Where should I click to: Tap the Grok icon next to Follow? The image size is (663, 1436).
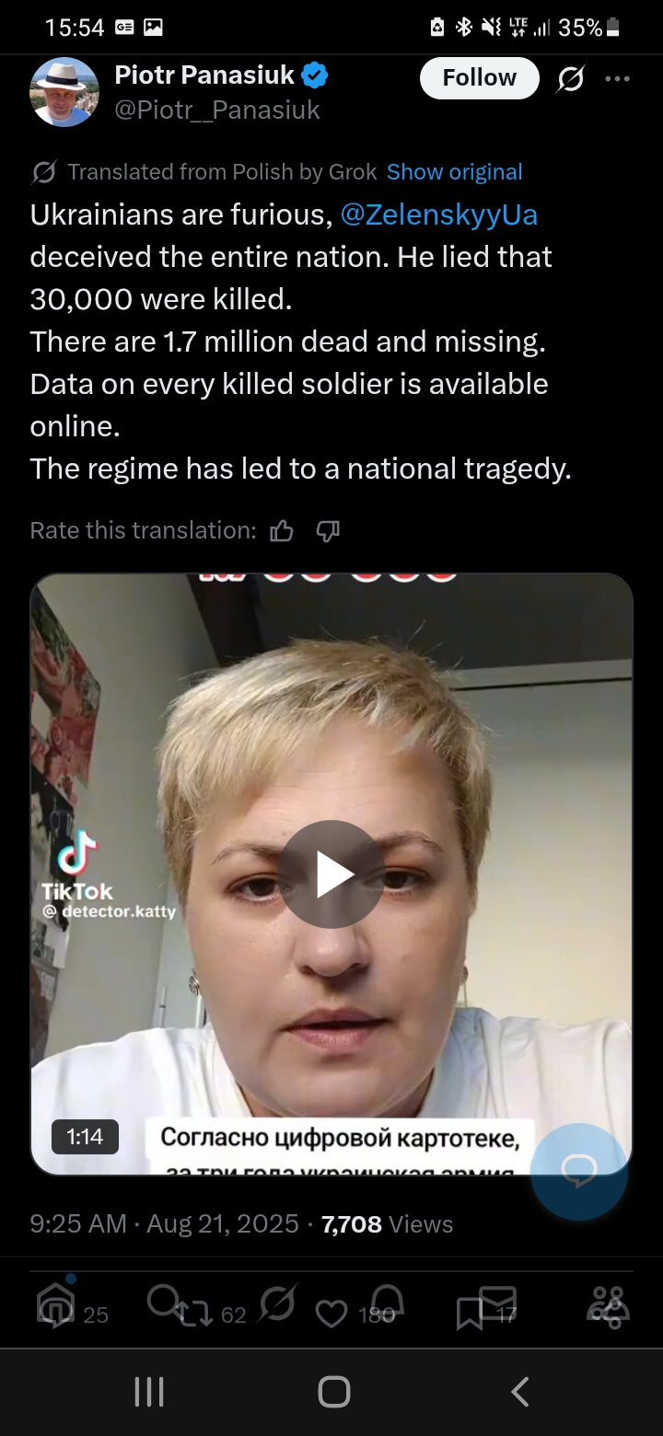tap(570, 80)
